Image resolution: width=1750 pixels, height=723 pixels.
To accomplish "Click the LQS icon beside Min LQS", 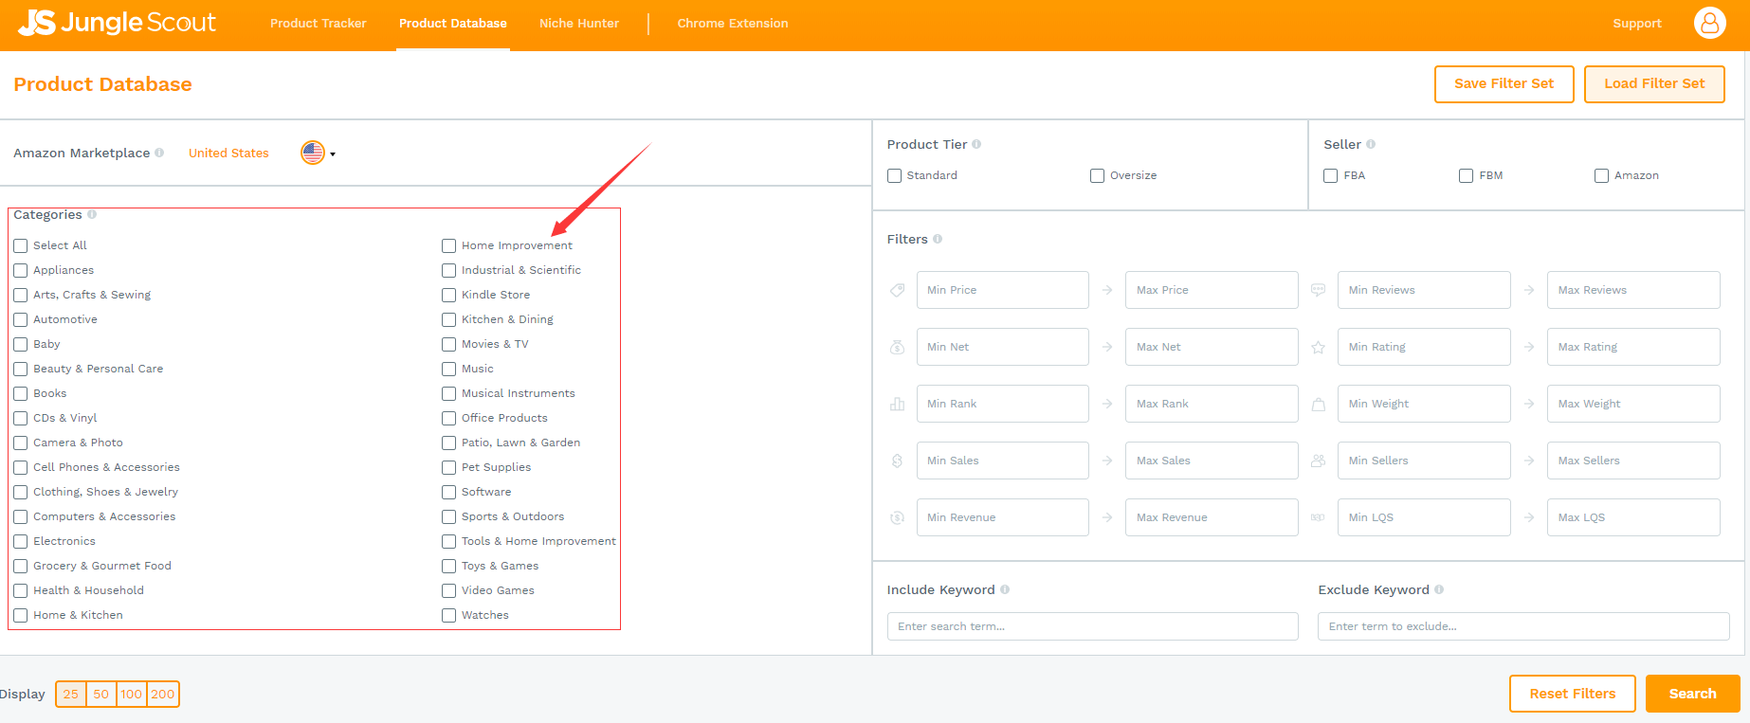I will pos(1318,517).
